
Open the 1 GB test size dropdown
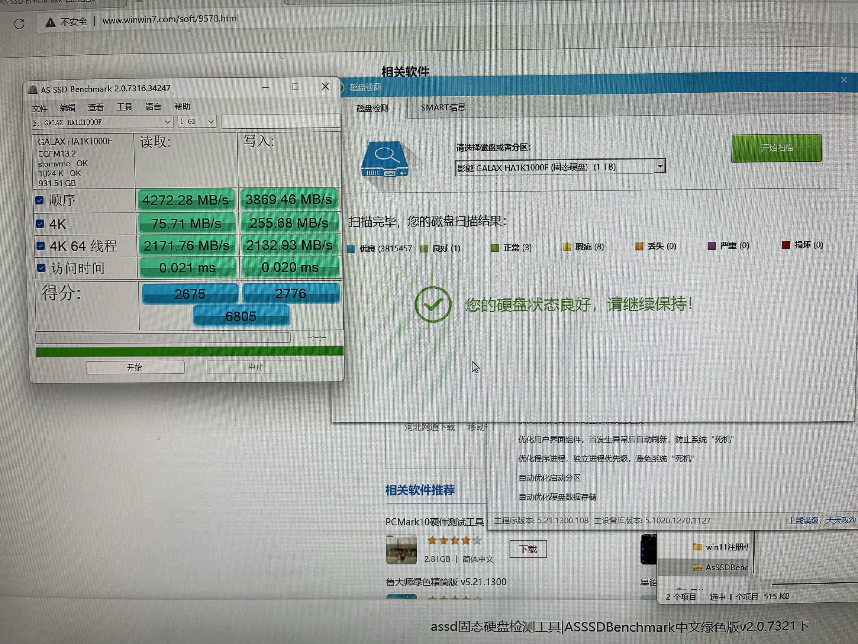pyautogui.click(x=211, y=122)
